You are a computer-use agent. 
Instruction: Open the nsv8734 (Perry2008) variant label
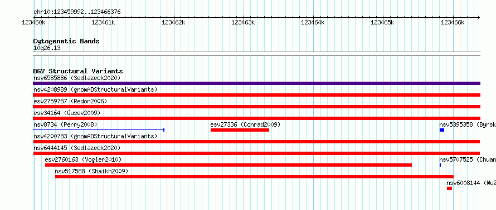point(65,124)
